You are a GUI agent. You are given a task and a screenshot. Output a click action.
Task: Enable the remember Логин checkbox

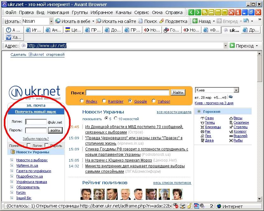point(29,146)
